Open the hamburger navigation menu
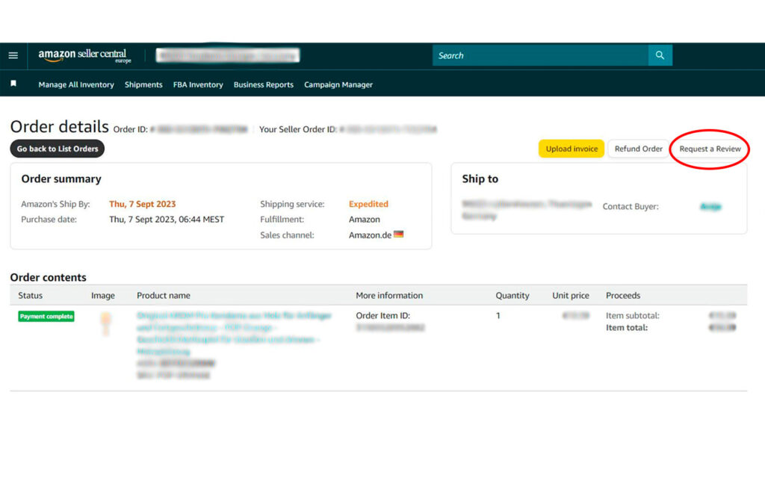 [x=13, y=56]
